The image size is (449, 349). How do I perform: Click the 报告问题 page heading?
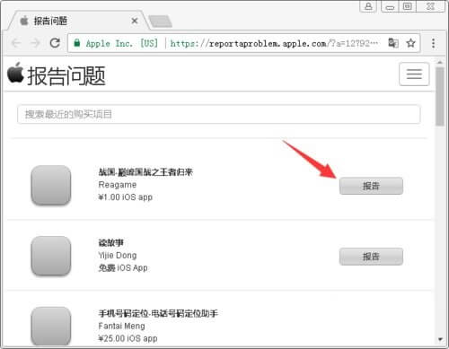[x=66, y=75]
